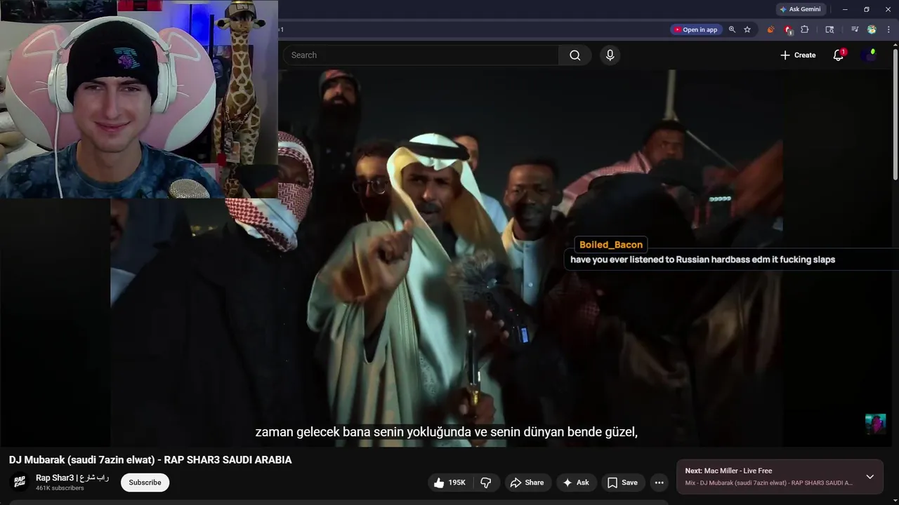Click the Boiled_Bacon chat username
This screenshot has height=505, width=899.
tap(610, 245)
